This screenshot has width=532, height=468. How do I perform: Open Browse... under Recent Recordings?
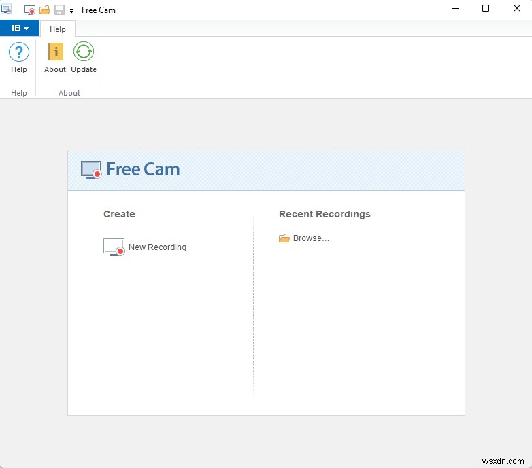(x=311, y=238)
